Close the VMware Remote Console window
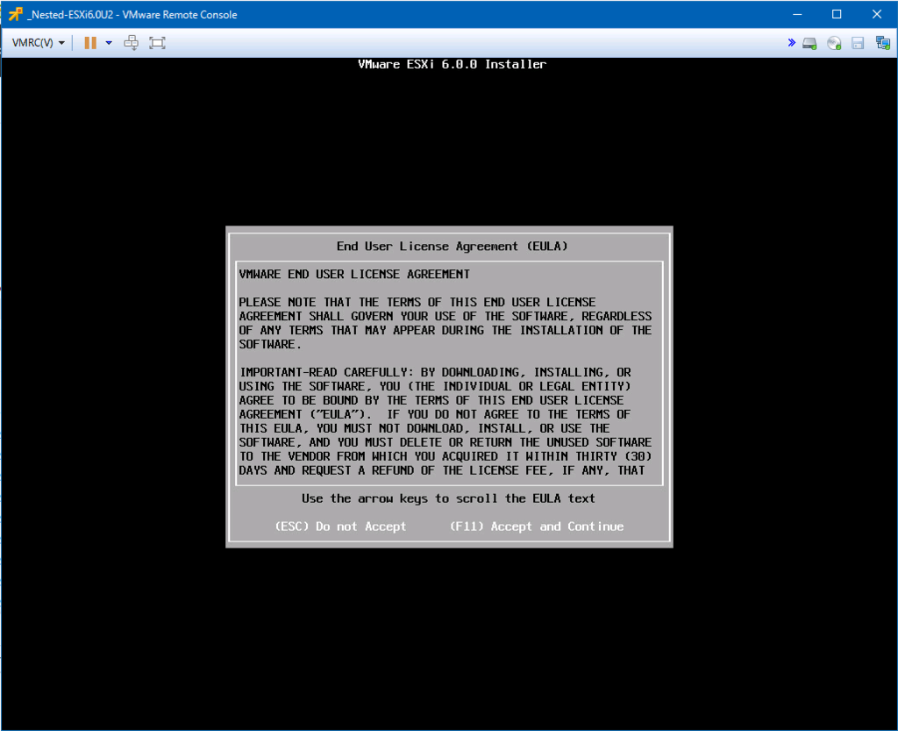The image size is (898, 731). tap(877, 14)
